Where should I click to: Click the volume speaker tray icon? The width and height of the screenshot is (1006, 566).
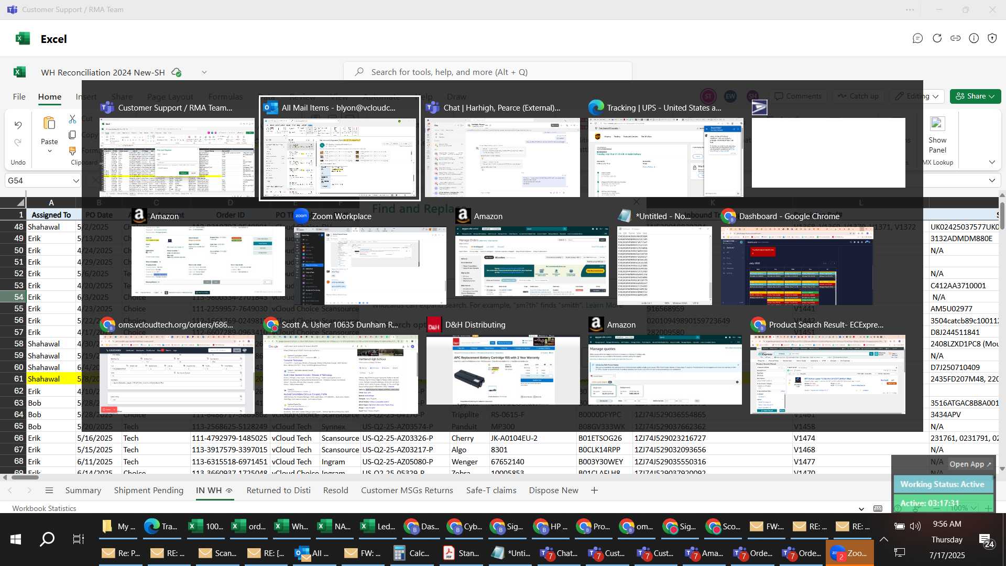click(915, 526)
